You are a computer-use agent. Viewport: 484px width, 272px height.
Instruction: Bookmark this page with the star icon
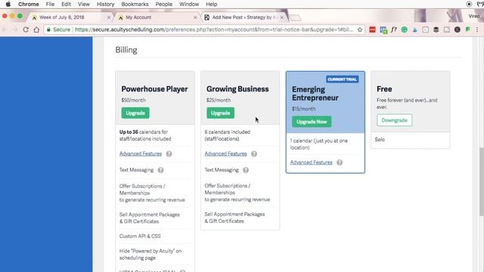coord(360,29)
